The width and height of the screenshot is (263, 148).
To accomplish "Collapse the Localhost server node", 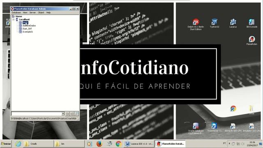I will (14, 19).
